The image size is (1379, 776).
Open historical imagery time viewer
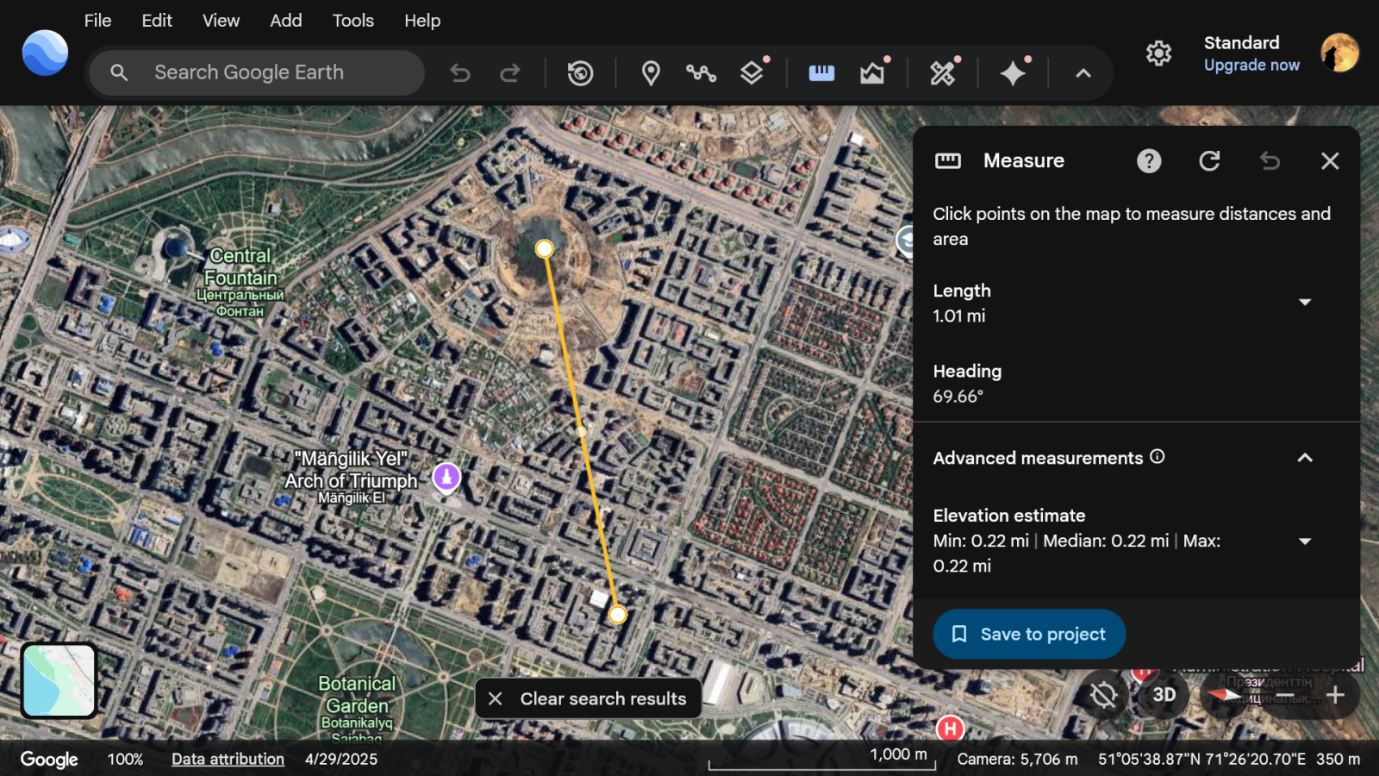[580, 73]
